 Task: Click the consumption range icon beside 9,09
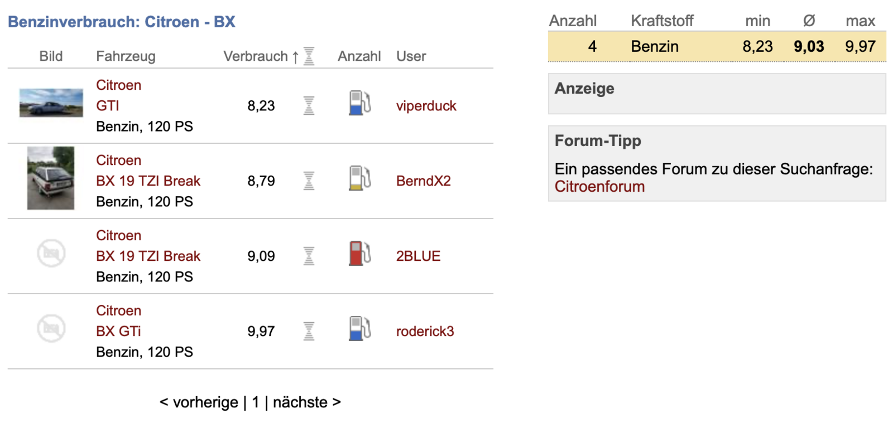309,256
